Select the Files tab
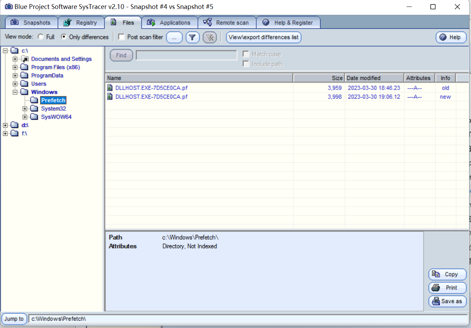Image resolution: width=471 pixels, height=328 pixels. click(123, 22)
